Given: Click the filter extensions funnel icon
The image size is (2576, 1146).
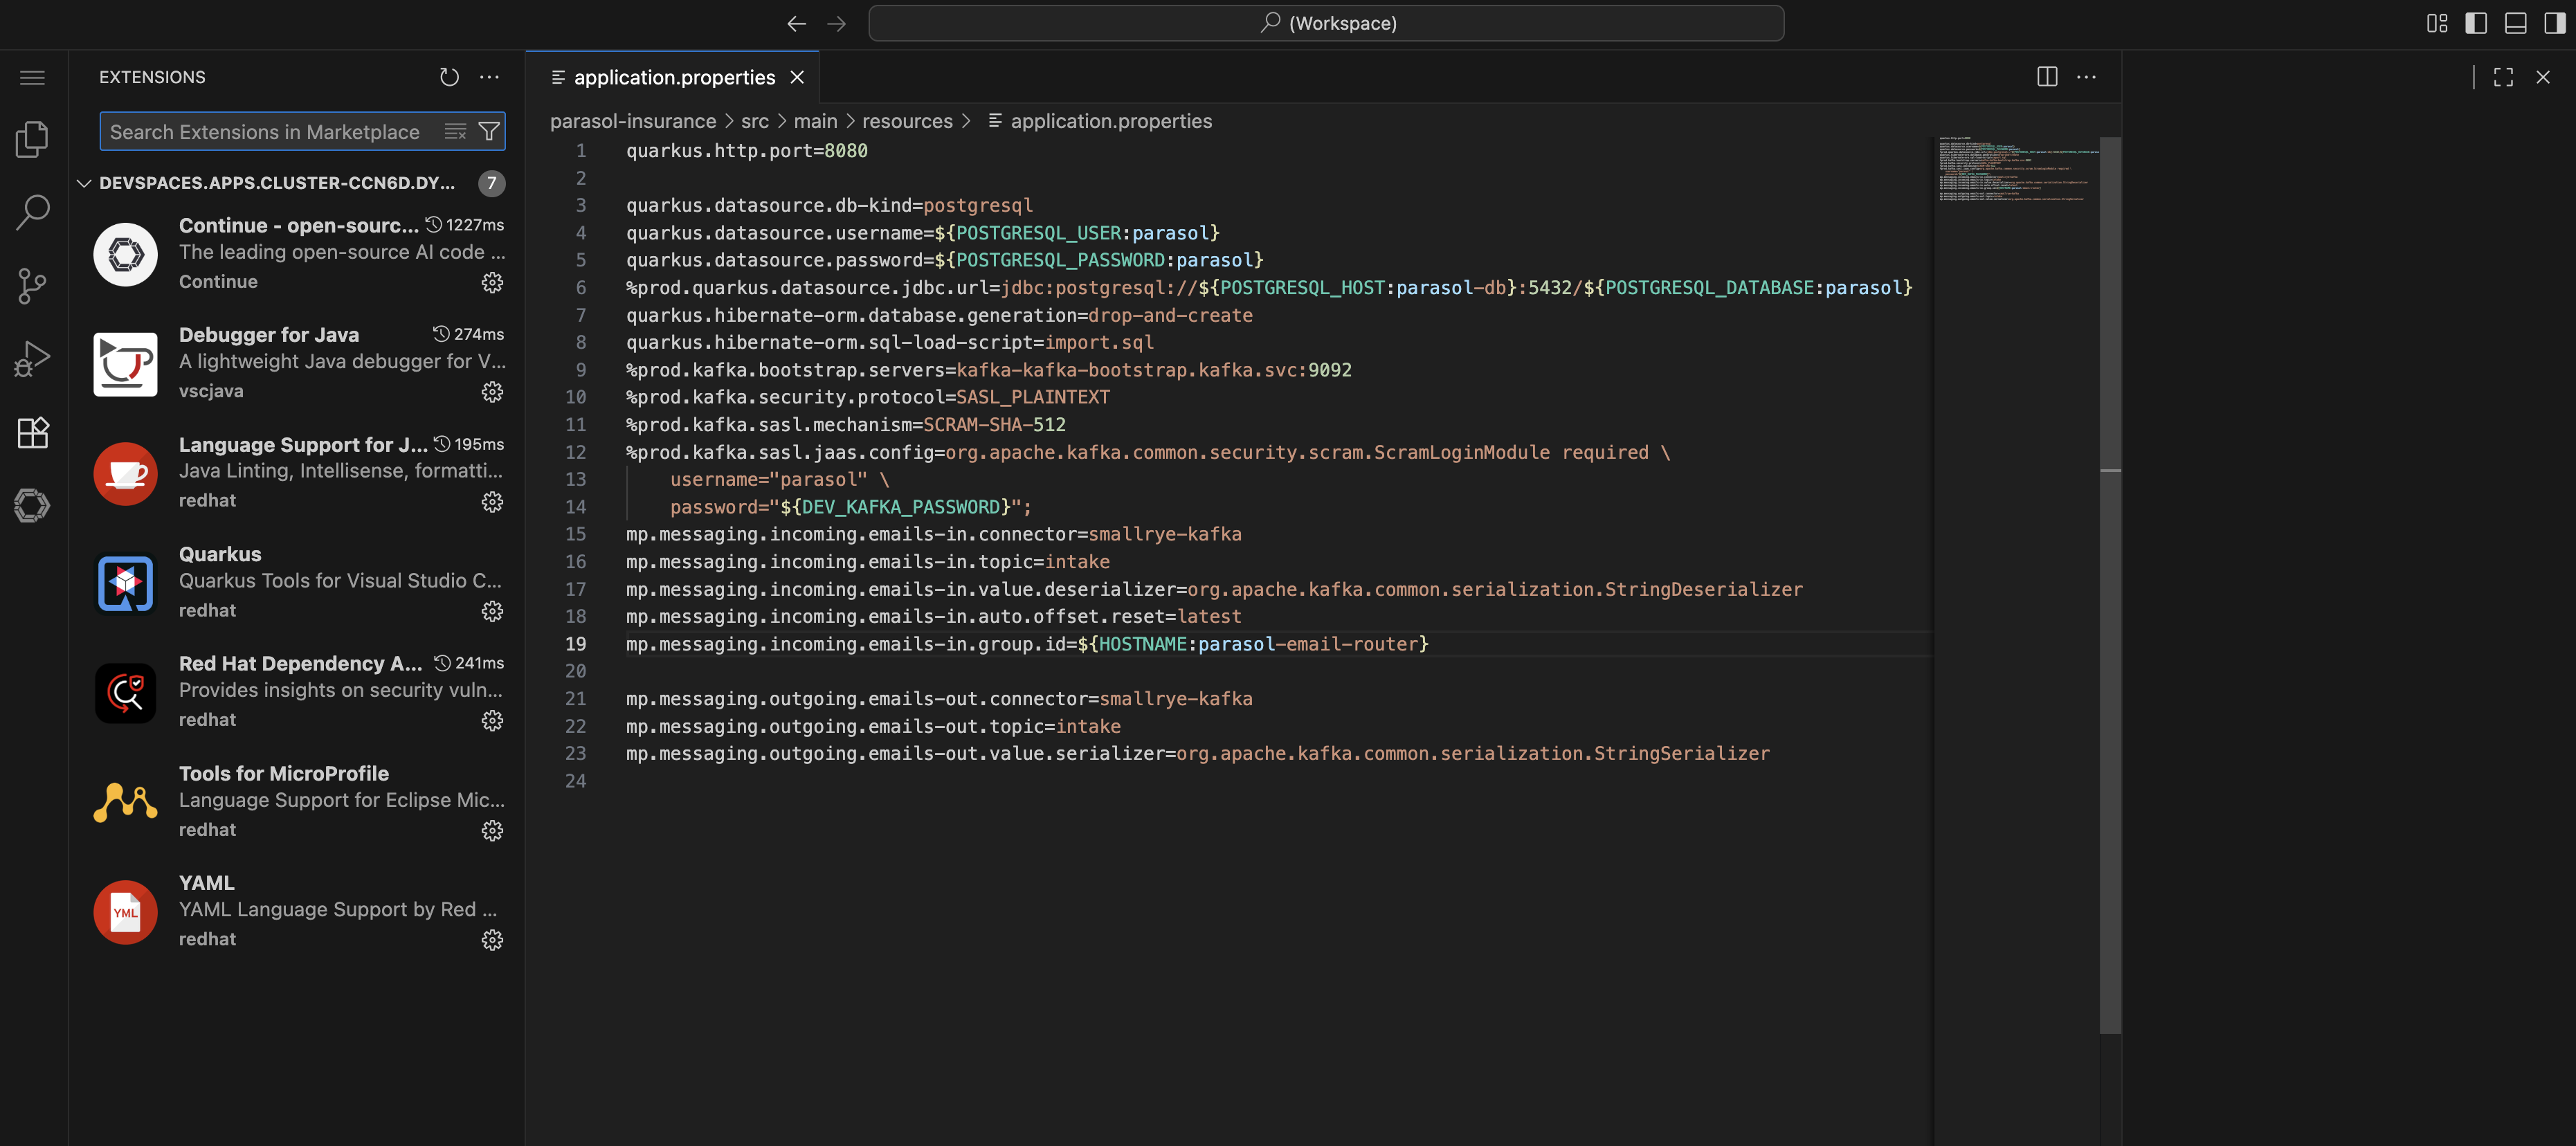Looking at the screenshot, I should [489, 131].
